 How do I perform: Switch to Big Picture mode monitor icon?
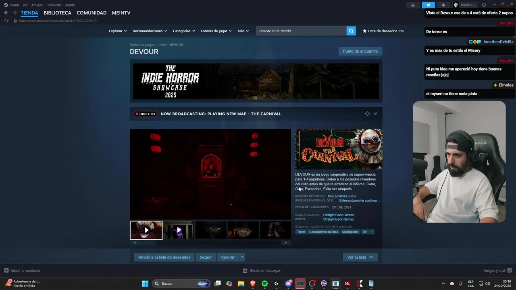point(484,5)
